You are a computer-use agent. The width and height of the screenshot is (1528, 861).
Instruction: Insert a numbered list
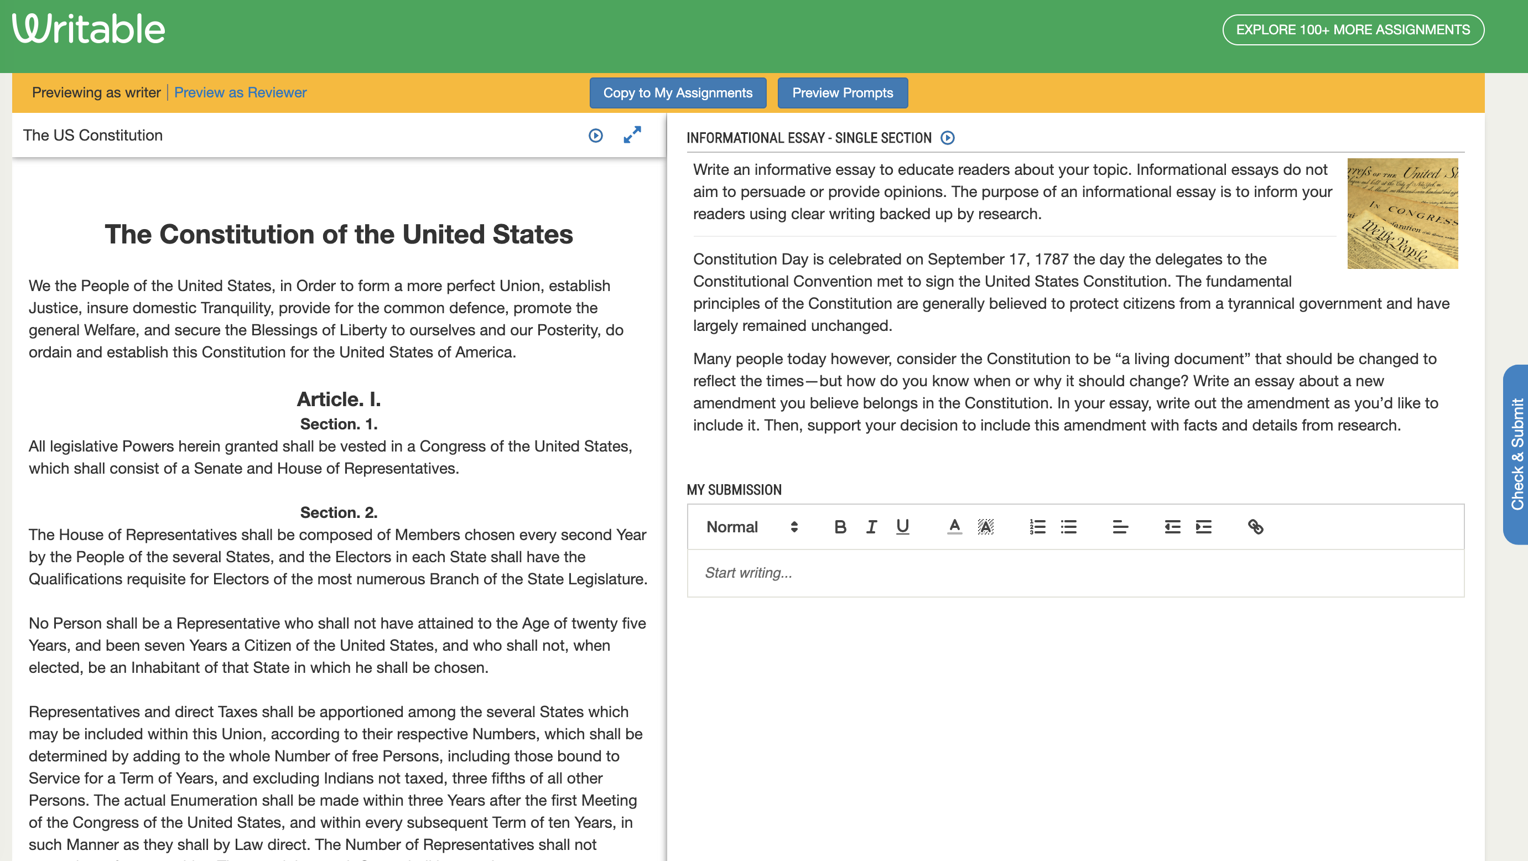pyautogui.click(x=1037, y=527)
